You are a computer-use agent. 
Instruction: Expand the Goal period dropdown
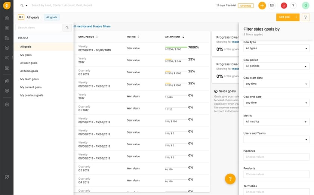(276, 66)
